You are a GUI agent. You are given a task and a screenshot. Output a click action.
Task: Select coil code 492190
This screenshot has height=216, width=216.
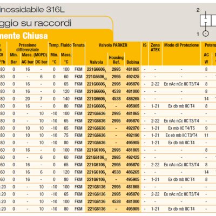click(133, 136)
